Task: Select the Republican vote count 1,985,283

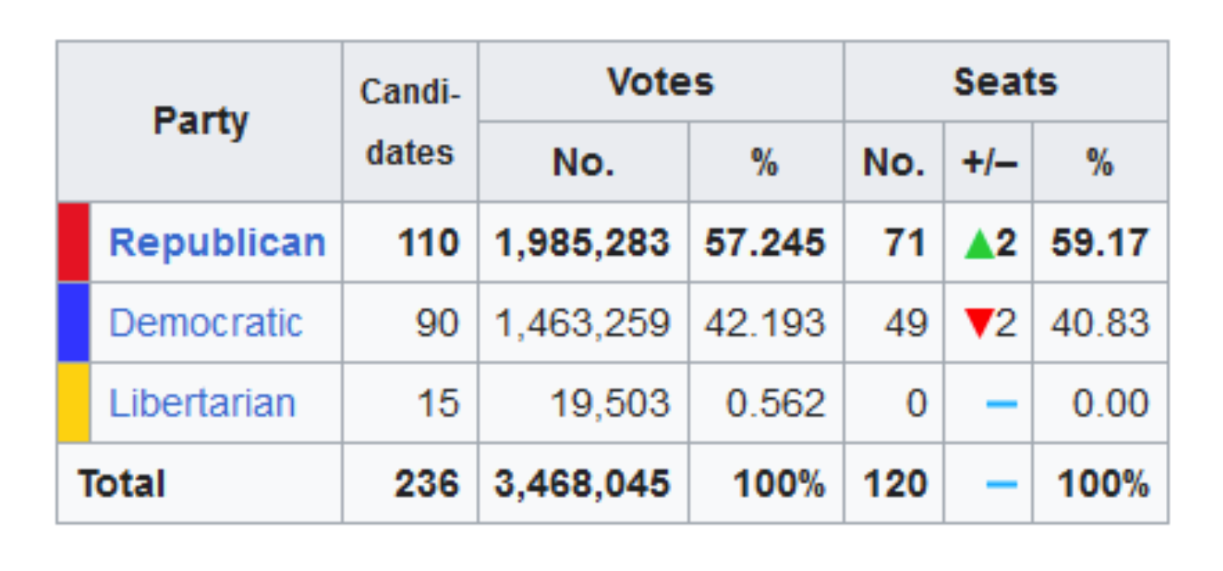Action: coord(583,242)
